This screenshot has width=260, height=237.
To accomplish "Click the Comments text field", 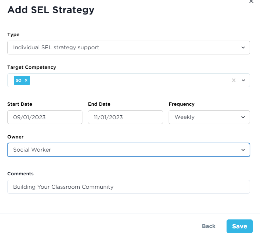I will [x=128, y=187].
